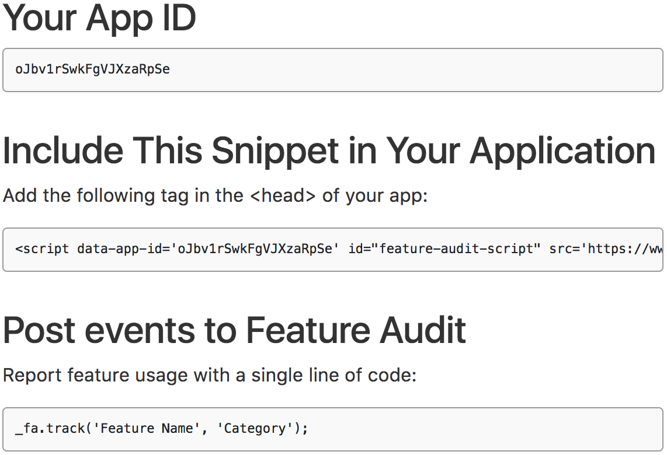Click 'Include This Snippet in Your Application' heading
Viewport: 667px width, 455px height.
pyautogui.click(x=329, y=151)
